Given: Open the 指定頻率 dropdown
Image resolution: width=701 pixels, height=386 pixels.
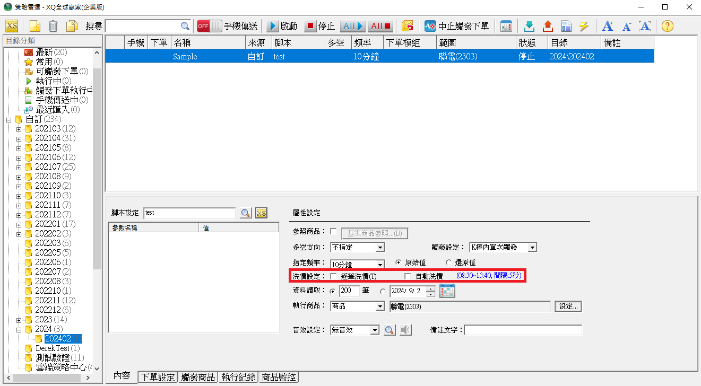Looking at the screenshot, I should click(x=379, y=264).
